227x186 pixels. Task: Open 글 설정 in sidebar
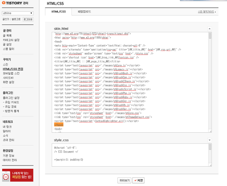(7, 44)
